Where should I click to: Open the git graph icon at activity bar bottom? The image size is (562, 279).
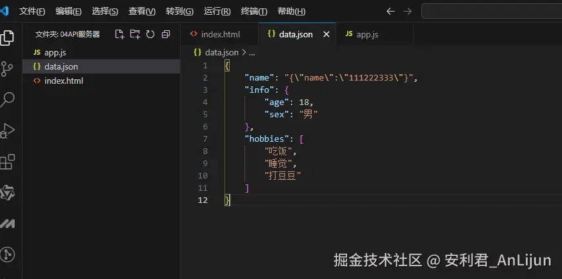pos(7,255)
